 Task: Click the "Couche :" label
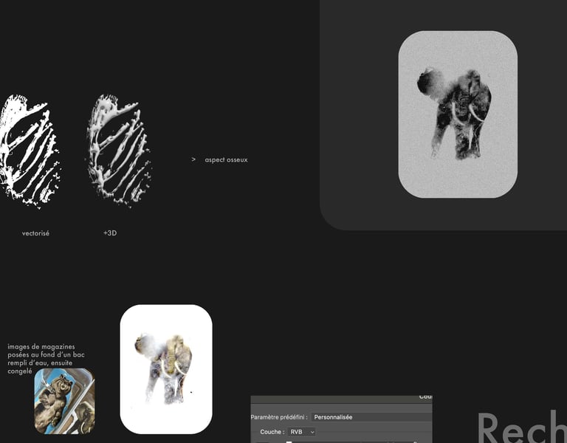click(x=272, y=432)
